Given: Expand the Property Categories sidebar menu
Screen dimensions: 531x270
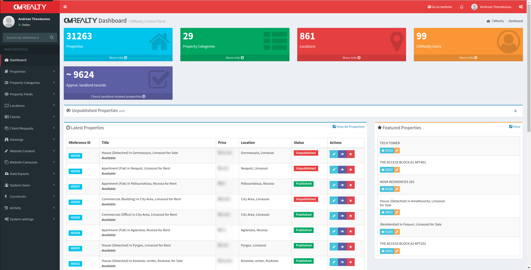Looking at the screenshot, I should pos(30,83).
